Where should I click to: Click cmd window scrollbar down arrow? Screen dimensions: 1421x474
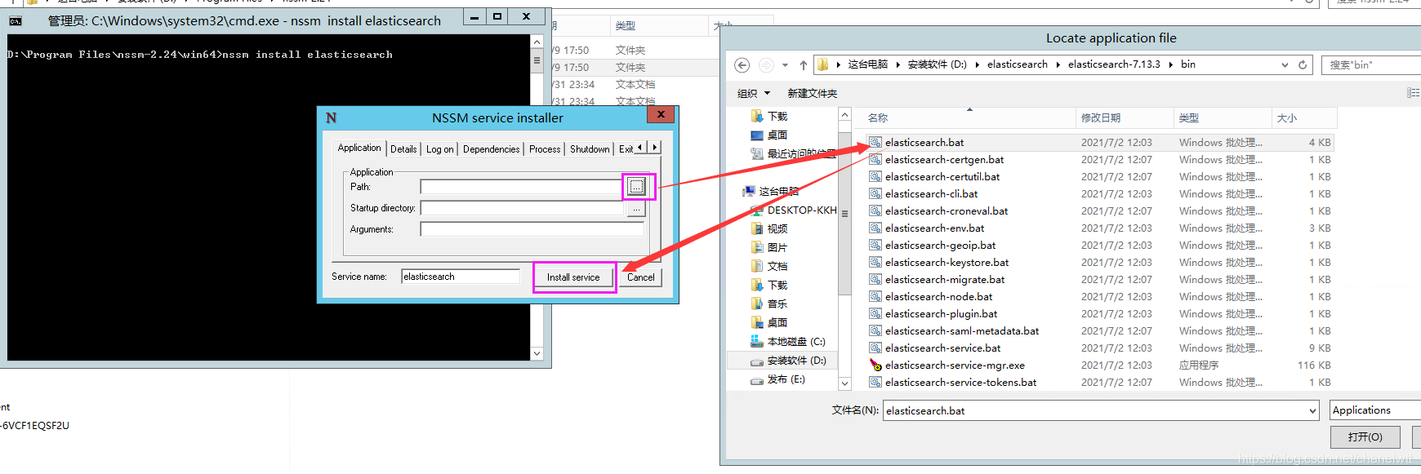pos(537,353)
